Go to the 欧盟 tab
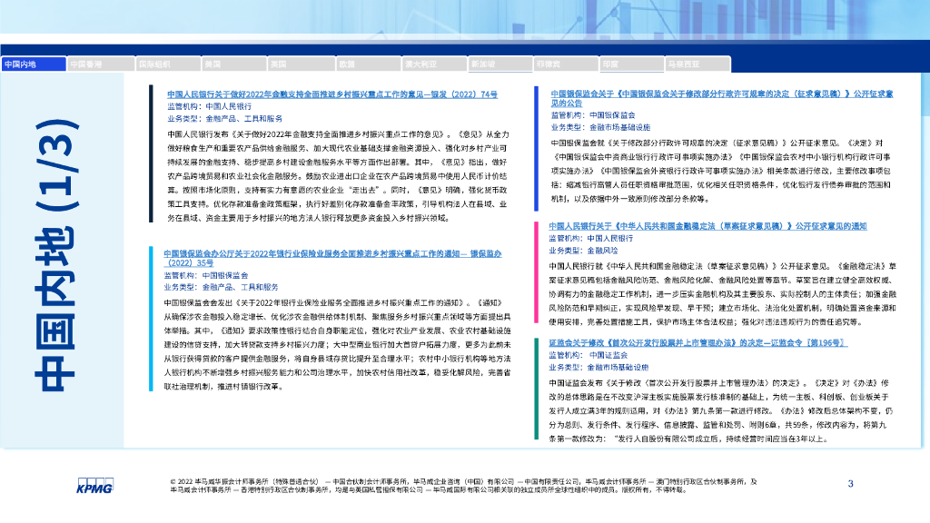 (368, 64)
